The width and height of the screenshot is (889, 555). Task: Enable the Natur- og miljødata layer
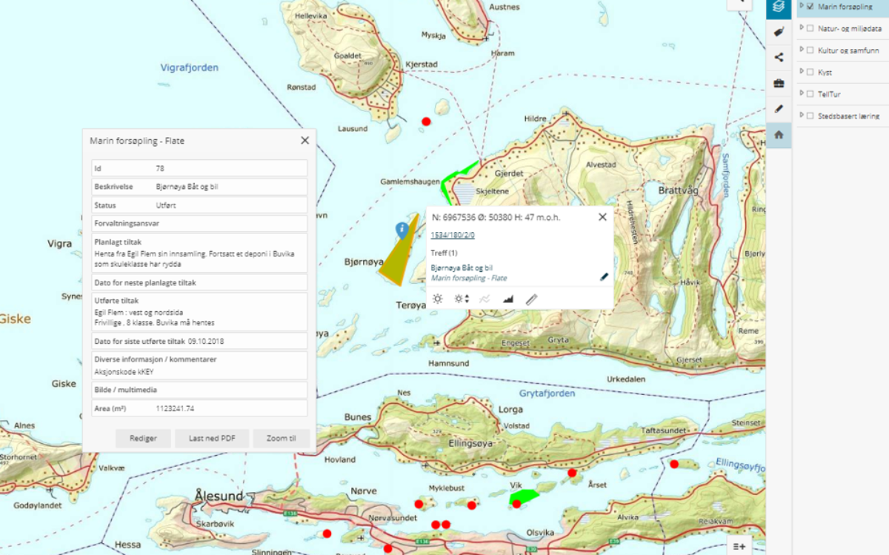coord(810,28)
